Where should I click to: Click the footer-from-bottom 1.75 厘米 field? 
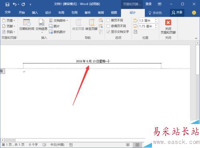pos(146,26)
